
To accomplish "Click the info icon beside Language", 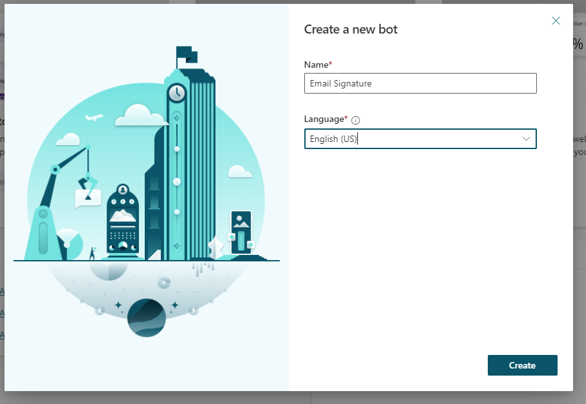I will (355, 120).
